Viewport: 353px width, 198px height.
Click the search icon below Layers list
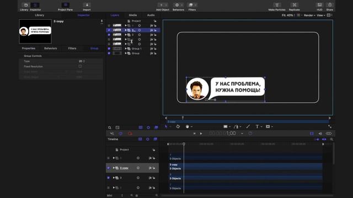tap(110, 128)
